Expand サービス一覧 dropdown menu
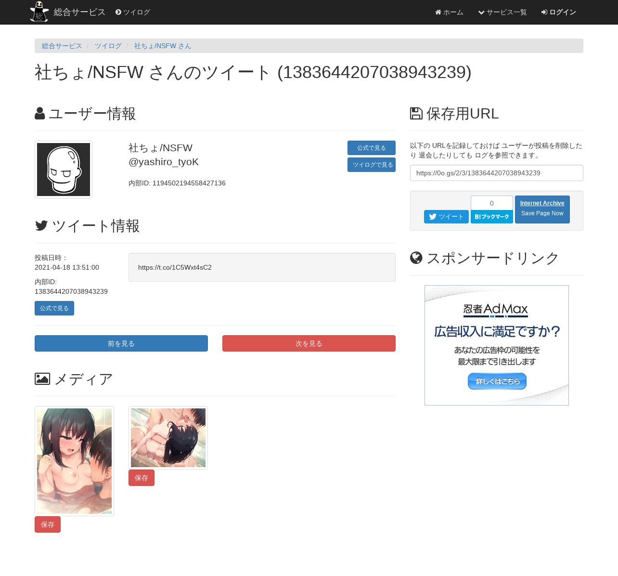This screenshot has width=618, height=576. [502, 12]
